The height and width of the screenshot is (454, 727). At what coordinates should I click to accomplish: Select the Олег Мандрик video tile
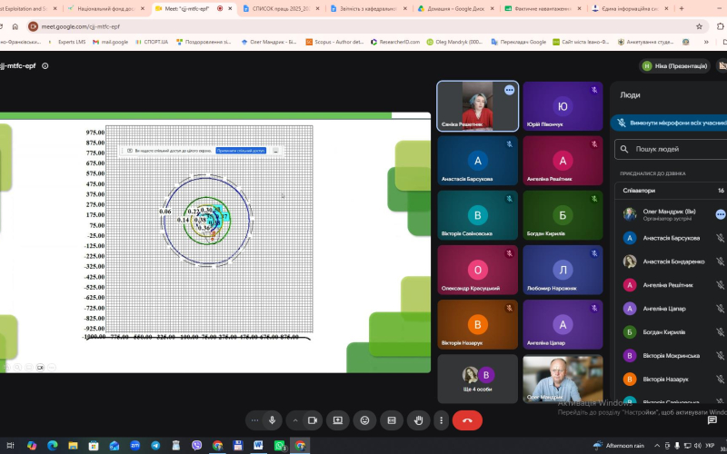(x=563, y=379)
